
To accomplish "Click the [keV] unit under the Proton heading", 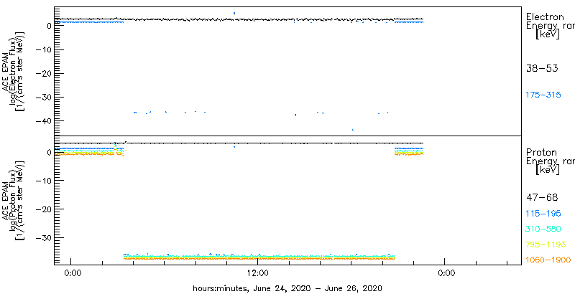I will click(547, 170).
